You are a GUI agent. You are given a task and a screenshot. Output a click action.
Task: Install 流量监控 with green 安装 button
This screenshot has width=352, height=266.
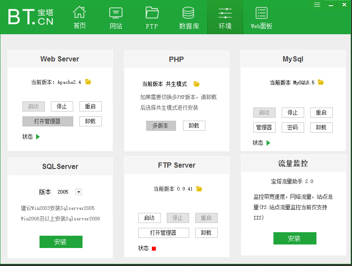pyautogui.click(x=295, y=238)
